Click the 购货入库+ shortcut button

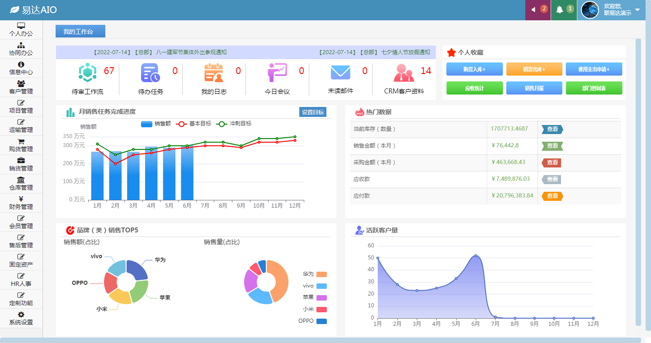(474, 70)
